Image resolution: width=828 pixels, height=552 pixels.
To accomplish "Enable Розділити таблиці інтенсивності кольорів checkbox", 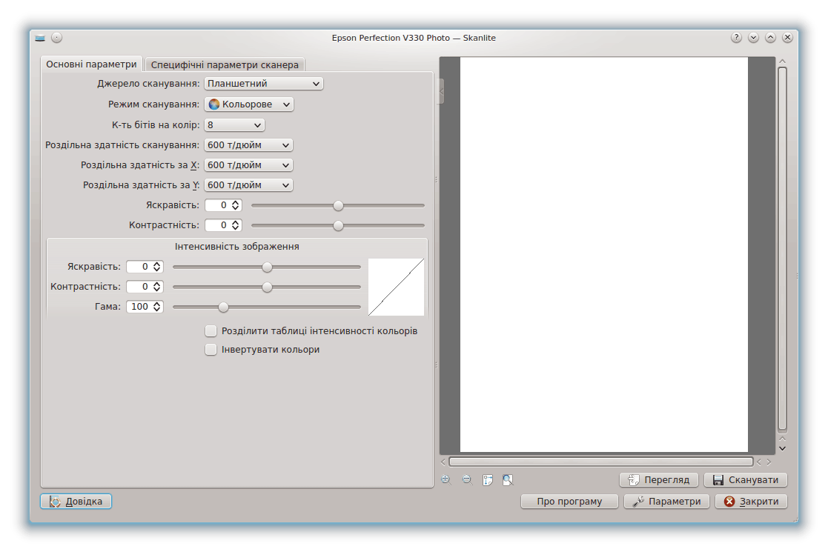I will [x=211, y=330].
